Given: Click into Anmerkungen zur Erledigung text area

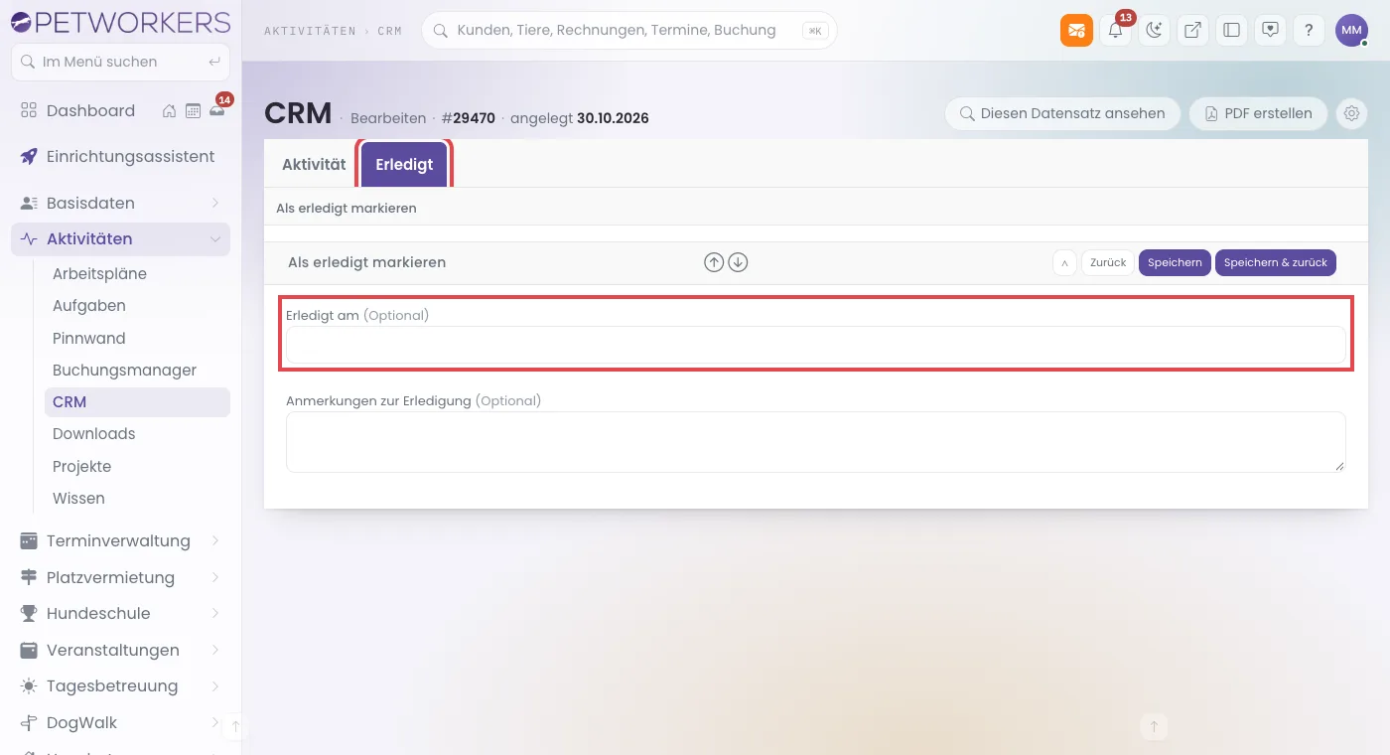Looking at the screenshot, I should click(x=816, y=442).
